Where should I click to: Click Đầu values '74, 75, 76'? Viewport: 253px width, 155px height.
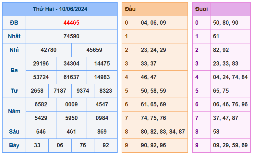pyautogui.click(x=153, y=118)
